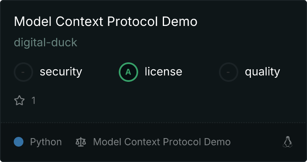Click the license label beside the A badge
This screenshot has height=162, width=307.
pos(164,71)
